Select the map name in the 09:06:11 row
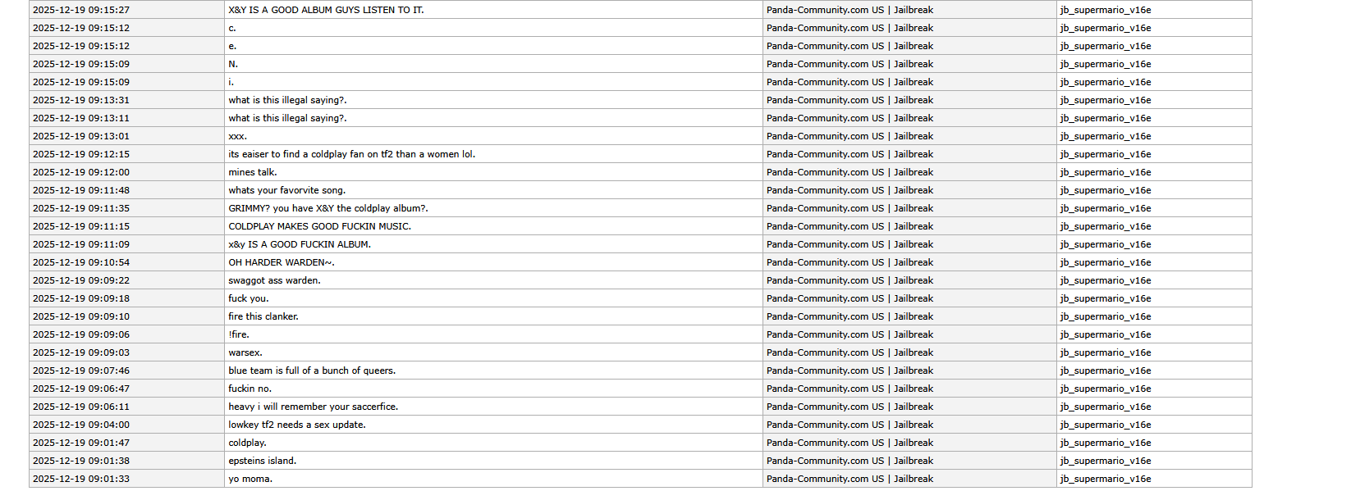This screenshot has height=491, width=1351. [x=1105, y=407]
